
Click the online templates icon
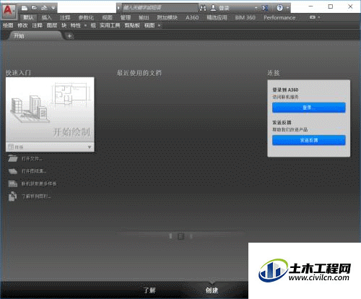click(12, 184)
